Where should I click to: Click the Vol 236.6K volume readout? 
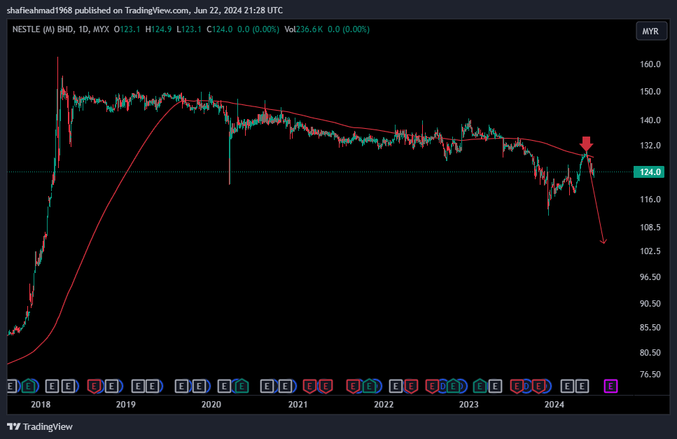click(x=304, y=29)
